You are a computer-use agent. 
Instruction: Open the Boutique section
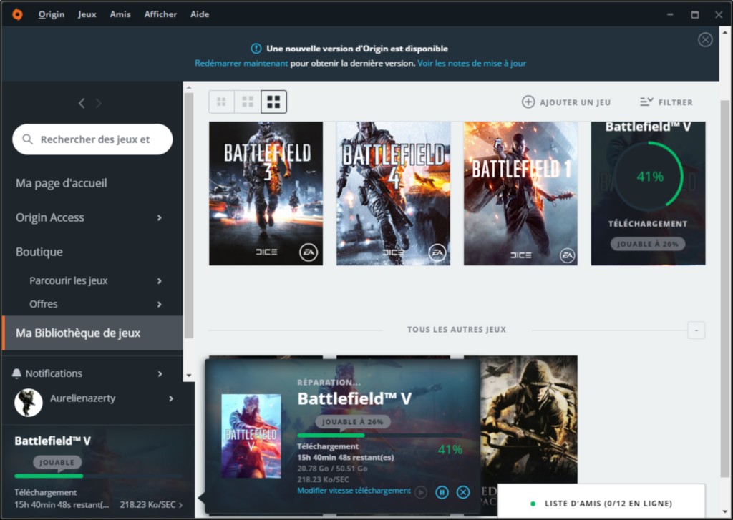[x=39, y=252]
